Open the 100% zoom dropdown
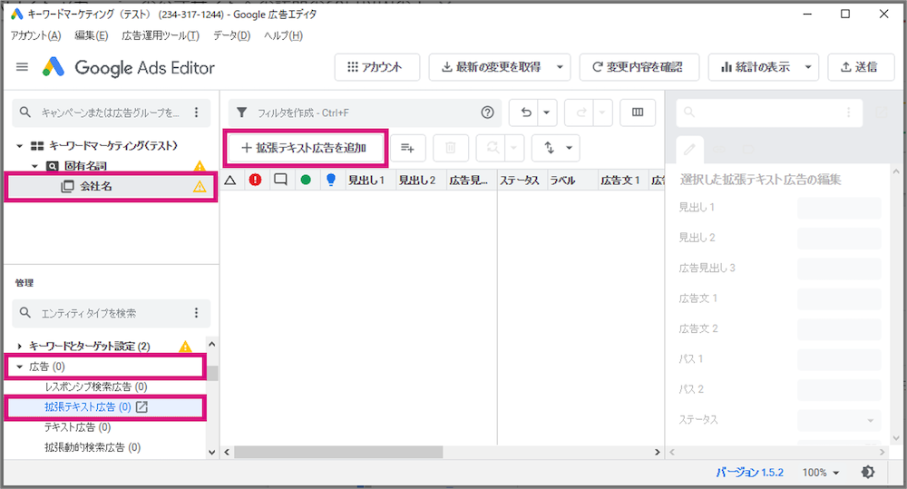 pyautogui.click(x=820, y=473)
